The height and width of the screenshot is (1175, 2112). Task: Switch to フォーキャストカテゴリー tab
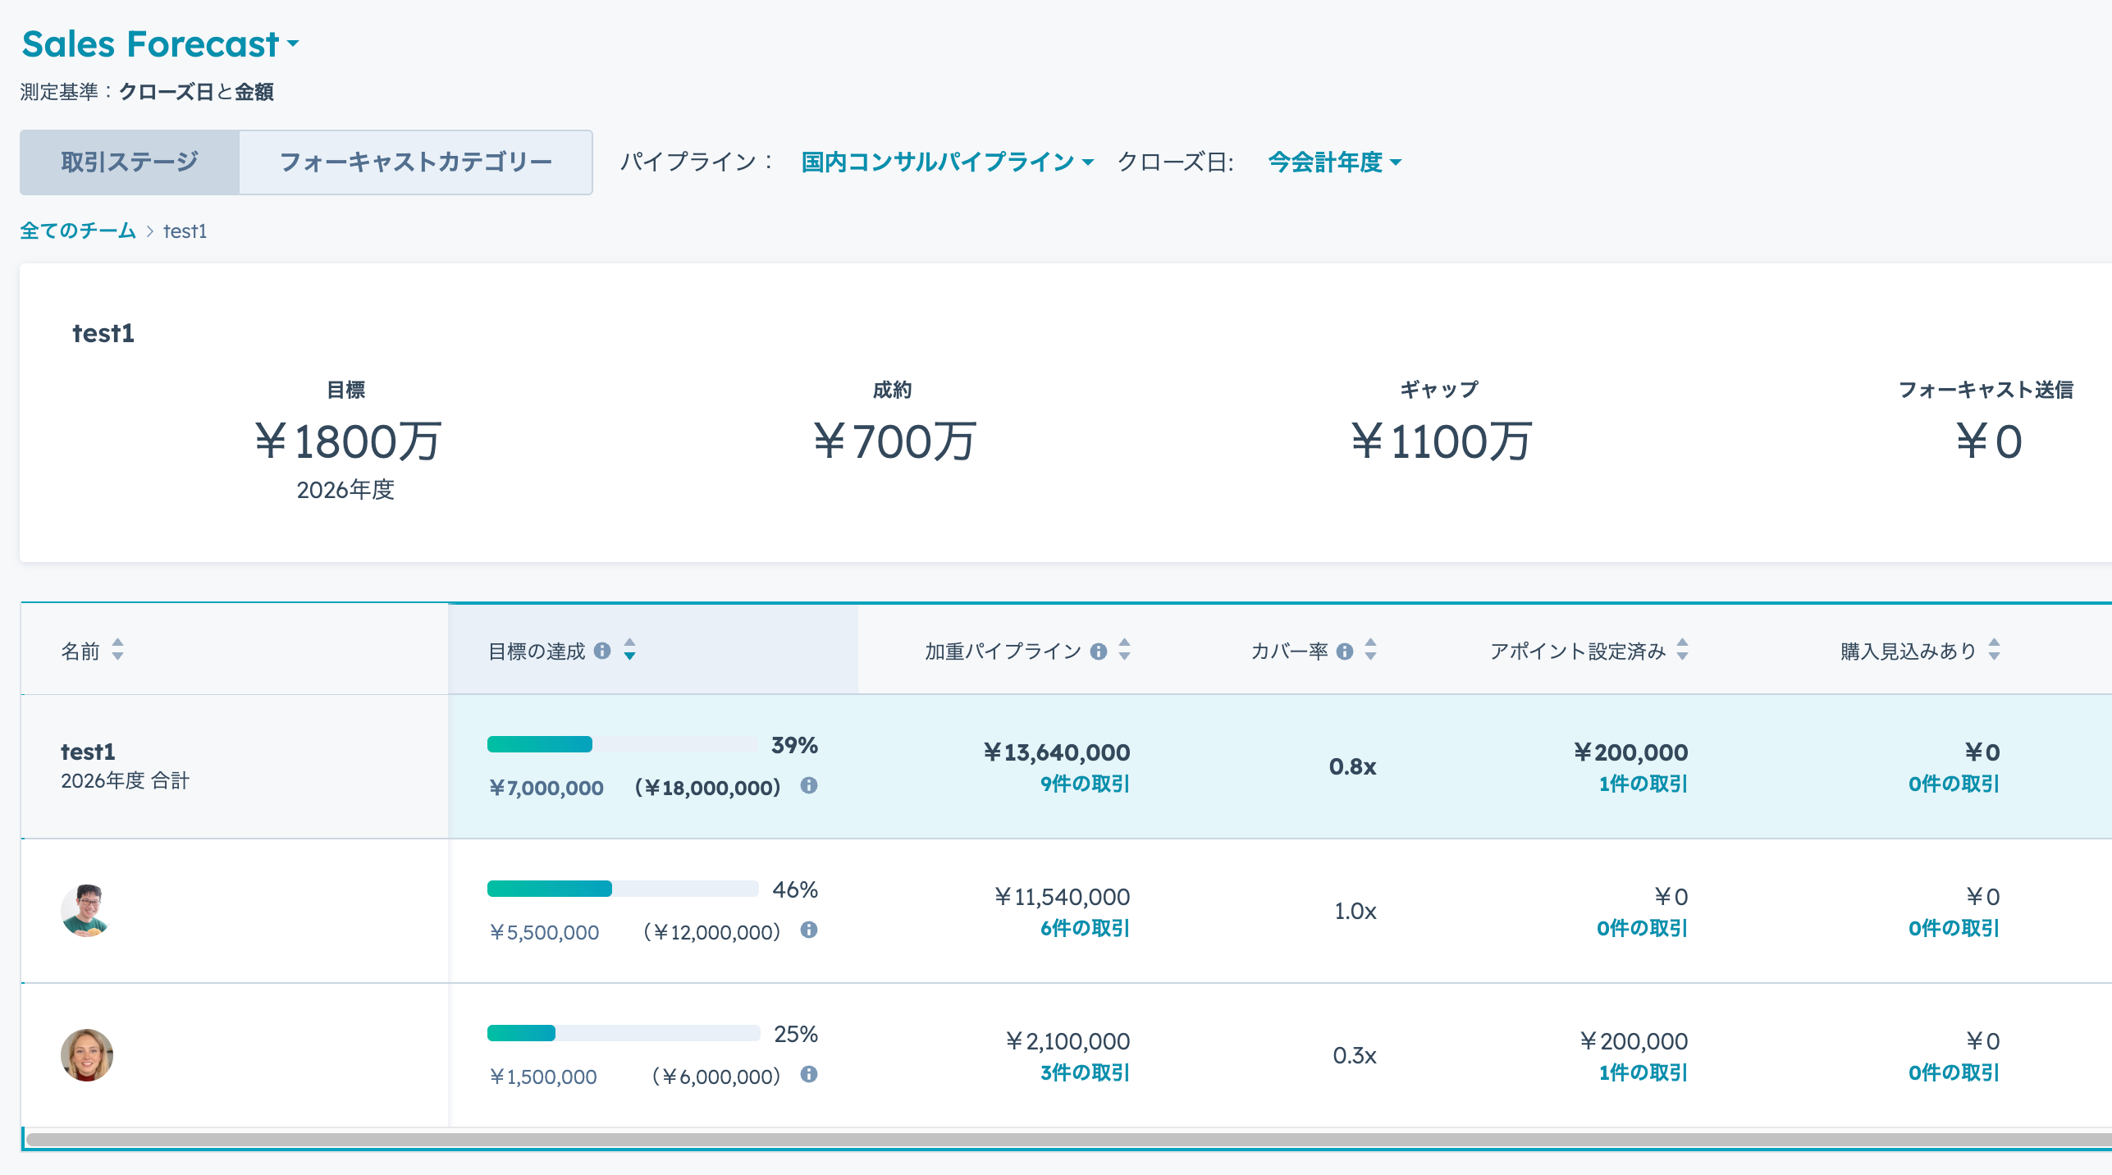click(x=415, y=162)
